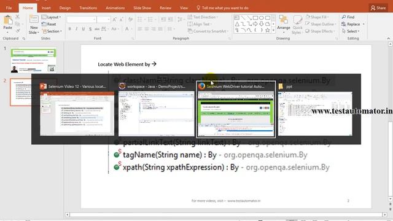393x221 pixels.
Task: Click Convert to SmartArt button
Action: [208, 31]
